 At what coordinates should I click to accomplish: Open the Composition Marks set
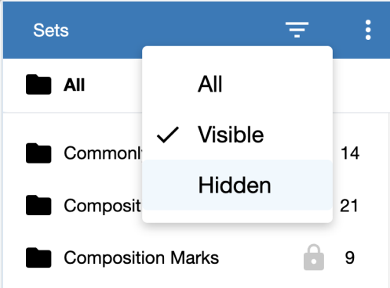196,257
